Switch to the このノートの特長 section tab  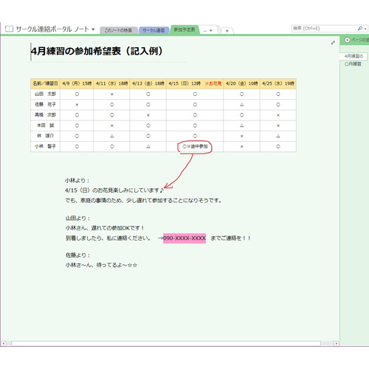pos(119,30)
